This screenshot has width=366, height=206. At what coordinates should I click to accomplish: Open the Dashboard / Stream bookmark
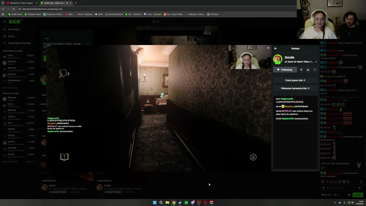click(x=53, y=14)
